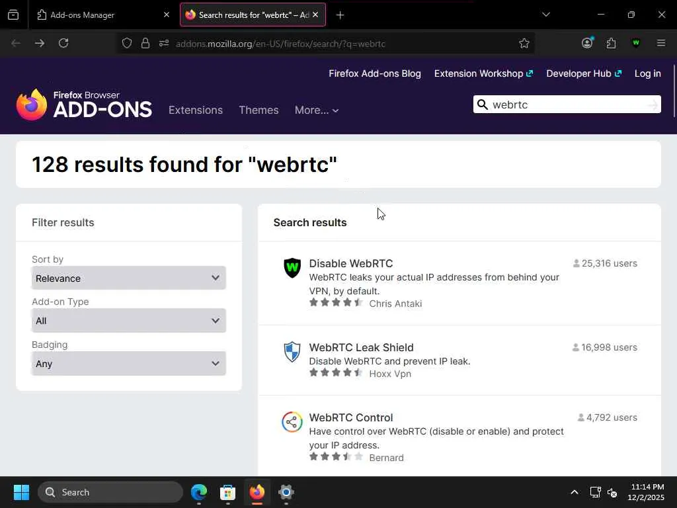Click the 16,998 users count

tap(604, 347)
